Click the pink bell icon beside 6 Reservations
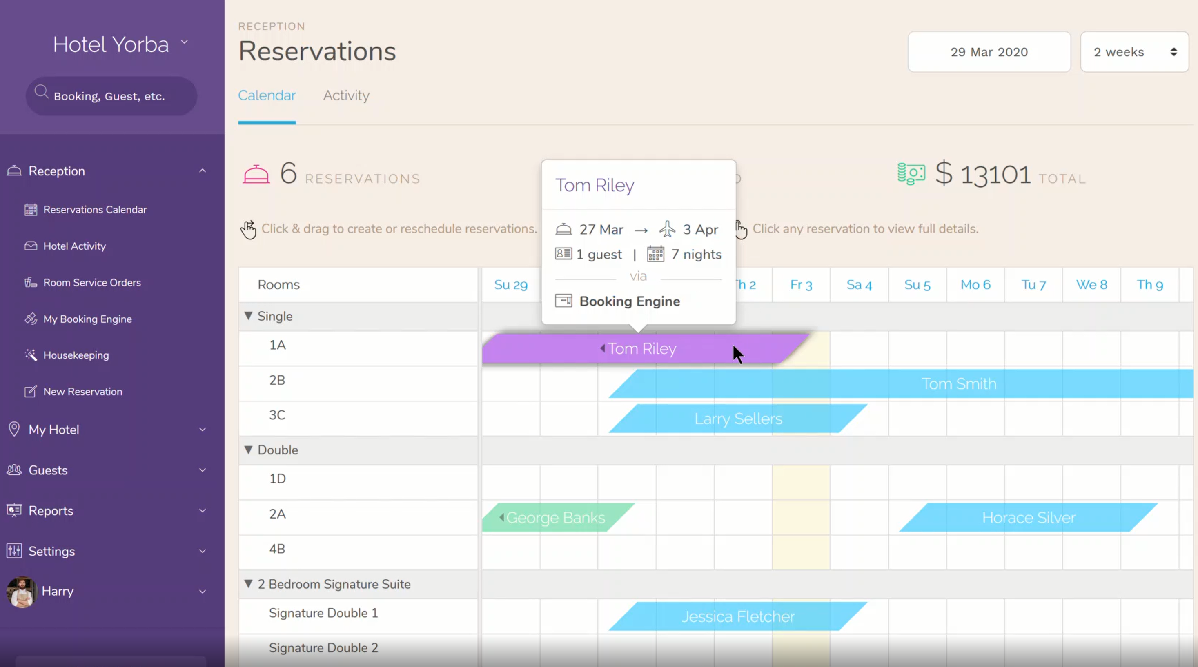 click(256, 175)
